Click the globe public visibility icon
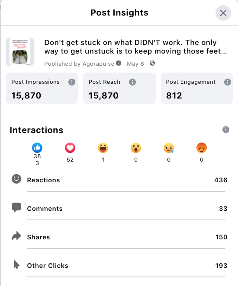This screenshot has width=238, height=286. click(x=152, y=63)
